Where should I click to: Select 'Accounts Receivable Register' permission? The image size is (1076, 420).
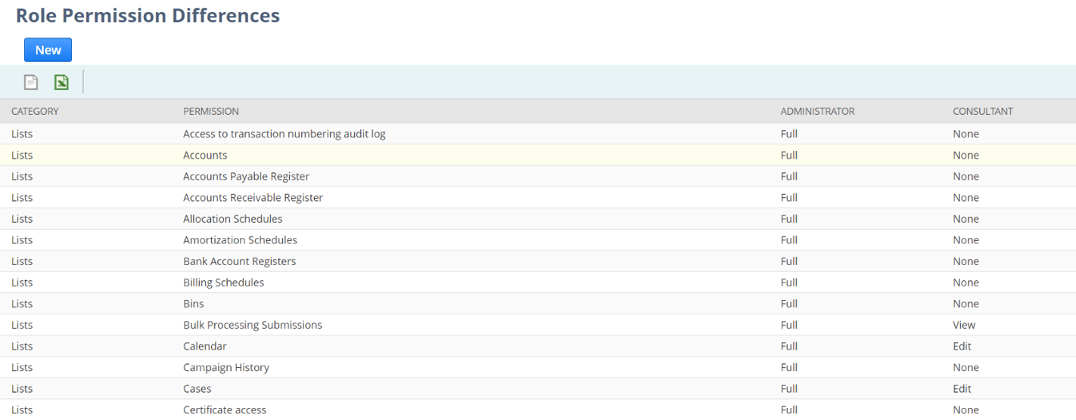click(253, 197)
